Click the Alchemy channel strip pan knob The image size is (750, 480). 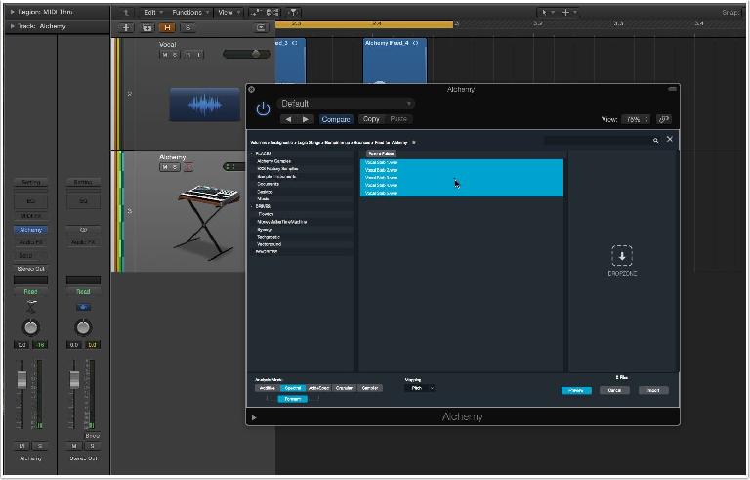(x=30, y=327)
